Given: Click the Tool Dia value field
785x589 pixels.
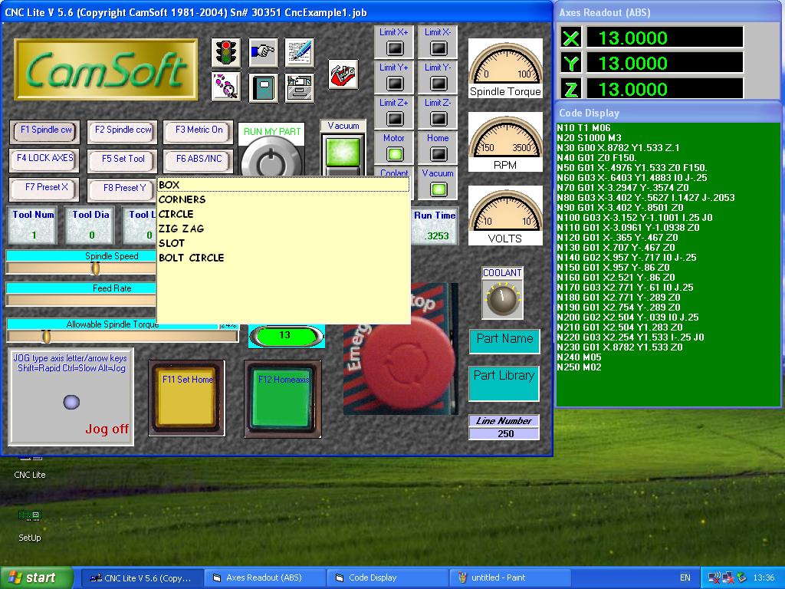Looking at the screenshot, I should tap(90, 235).
